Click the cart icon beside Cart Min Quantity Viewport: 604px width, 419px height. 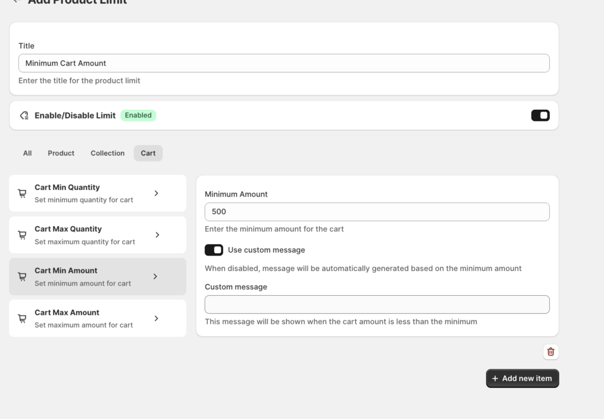click(x=22, y=193)
